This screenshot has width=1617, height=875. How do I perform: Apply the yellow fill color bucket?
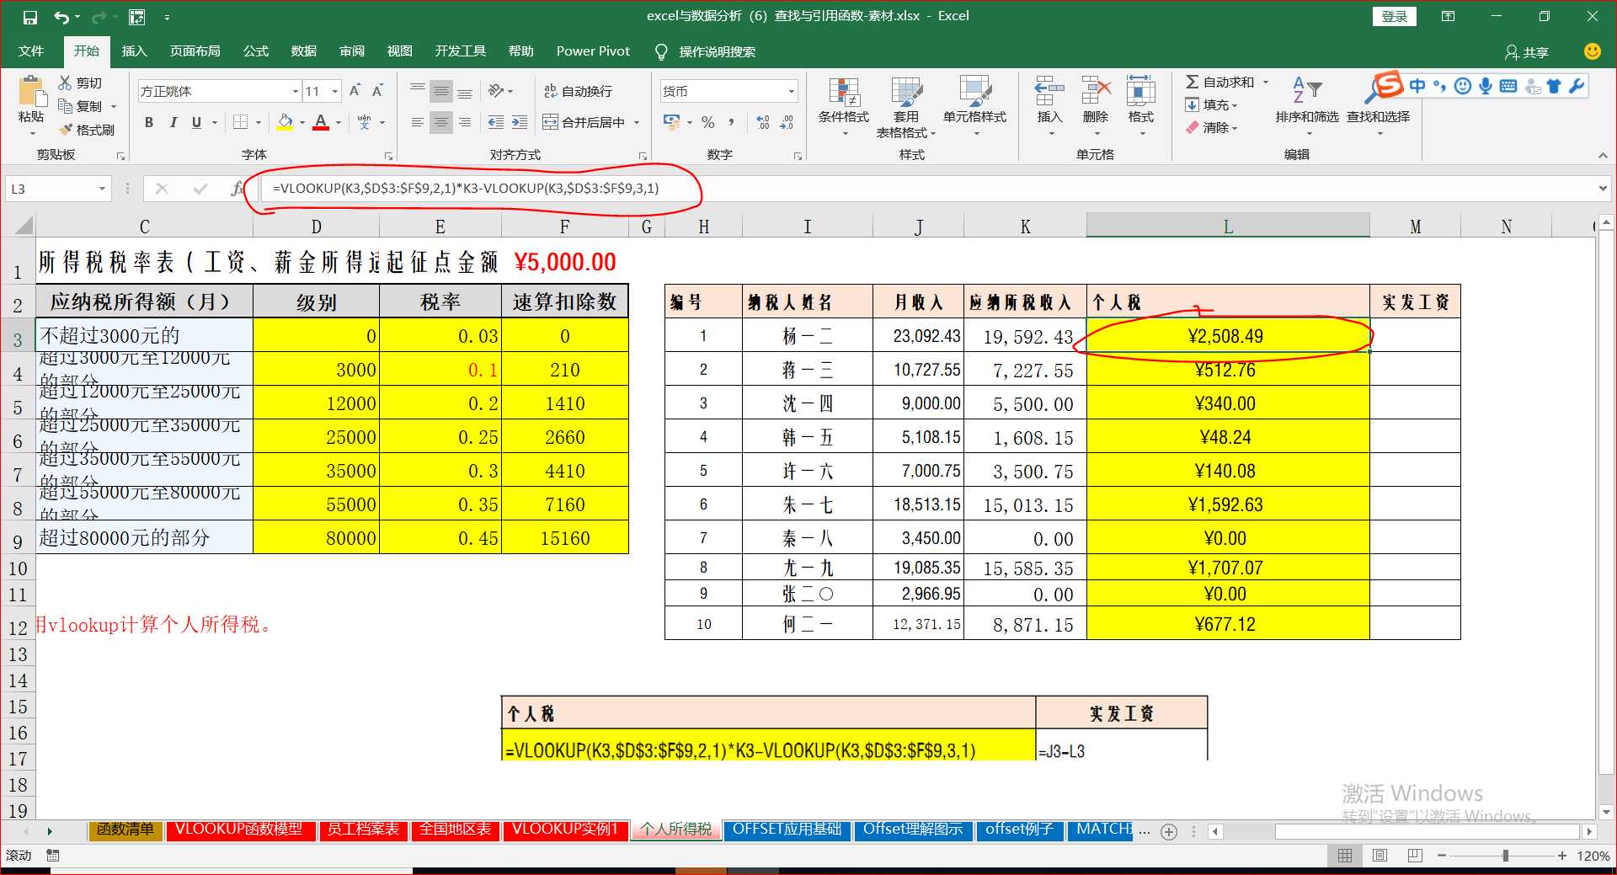coord(285,122)
